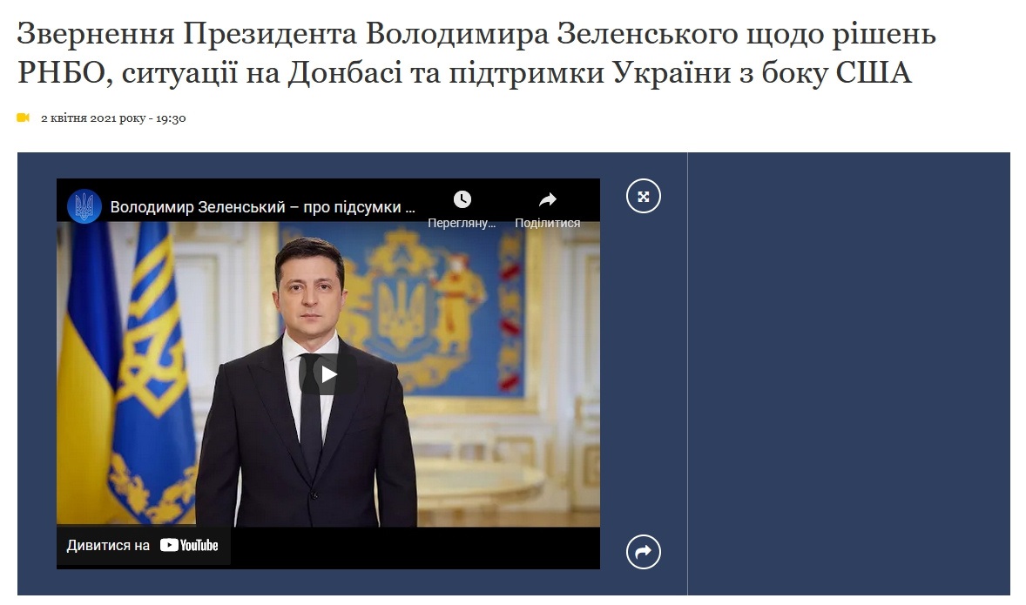Select the 'Переглянути…' label under the clock
The width and height of the screenshot is (1026, 605).
tap(462, 223)
